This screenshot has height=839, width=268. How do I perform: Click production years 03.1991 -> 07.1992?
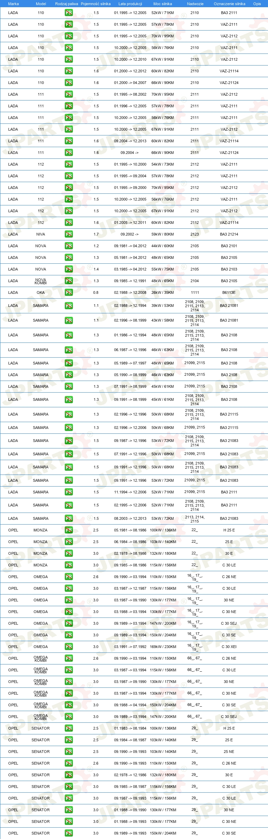[130, 647]
